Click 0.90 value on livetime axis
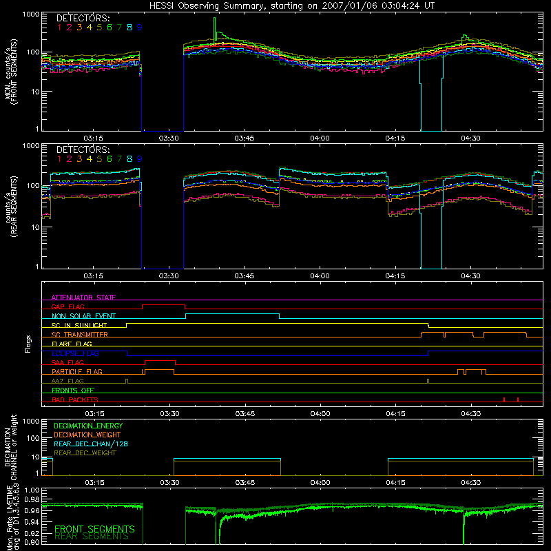 tap(32, 543)
